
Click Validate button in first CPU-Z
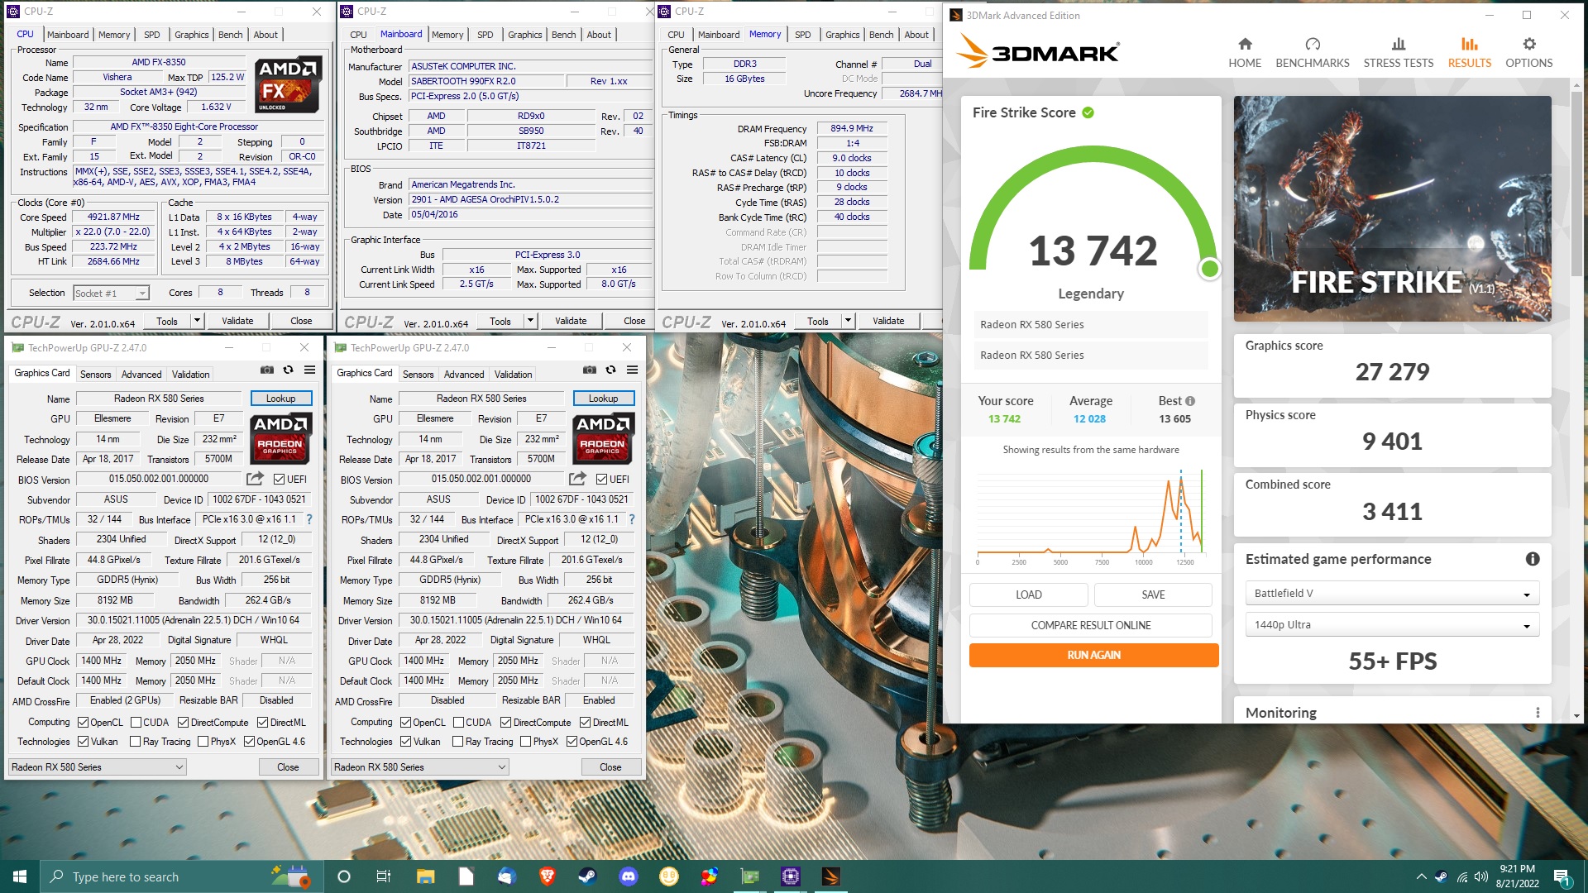pos(238,321)
